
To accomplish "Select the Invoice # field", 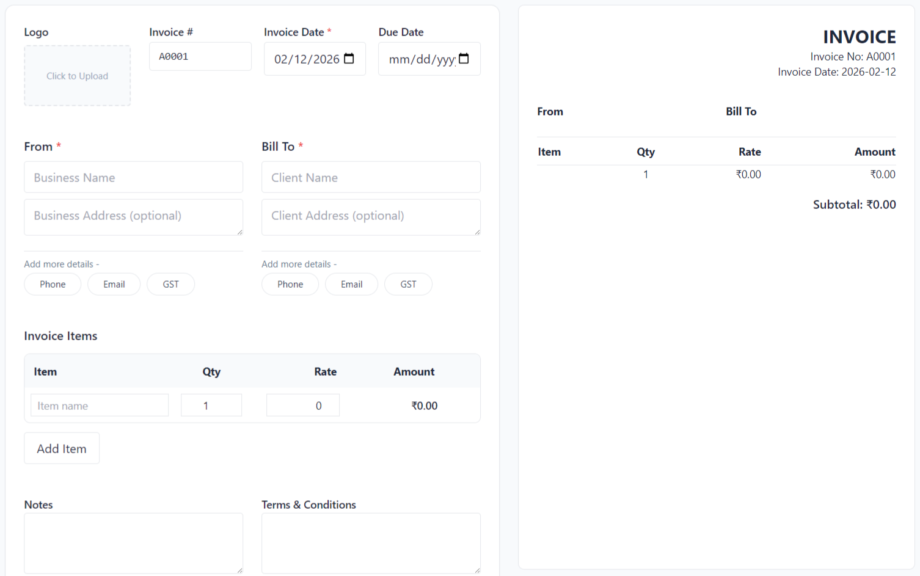I will tap(200, 56).
